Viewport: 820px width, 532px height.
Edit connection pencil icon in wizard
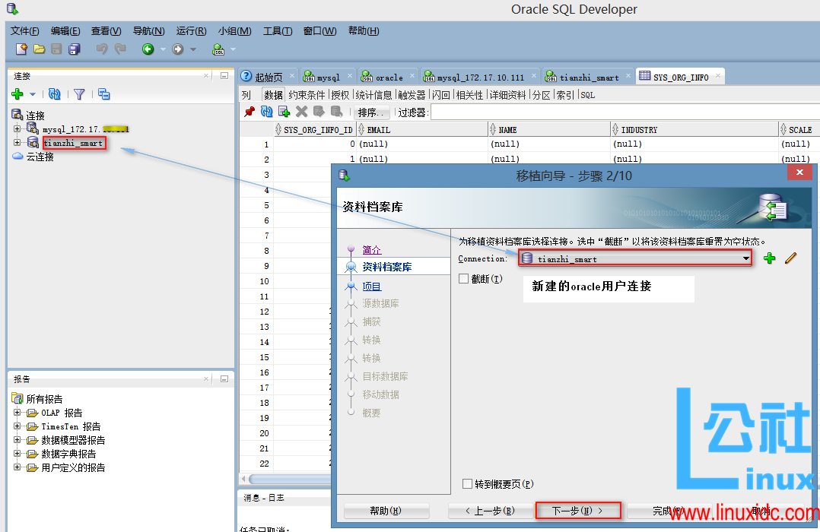(791, 258)
